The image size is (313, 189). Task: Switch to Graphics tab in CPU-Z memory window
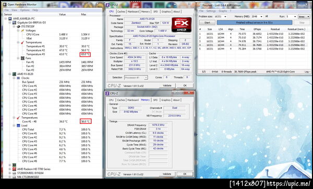point(166,100)
